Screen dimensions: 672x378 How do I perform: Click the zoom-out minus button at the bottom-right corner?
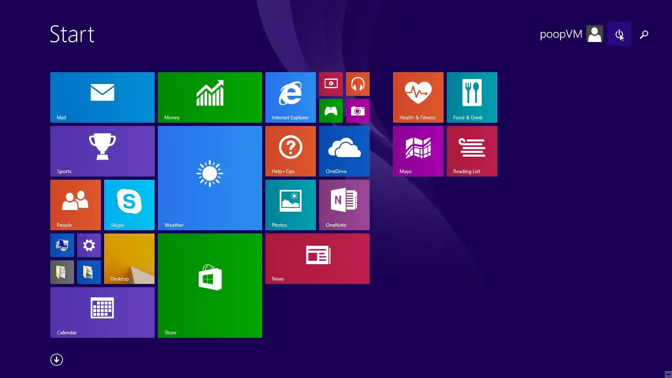click(668, 374)
